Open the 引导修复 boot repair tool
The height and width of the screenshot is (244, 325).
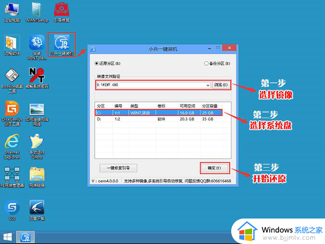pyautogui.click(x=62, y=13)
